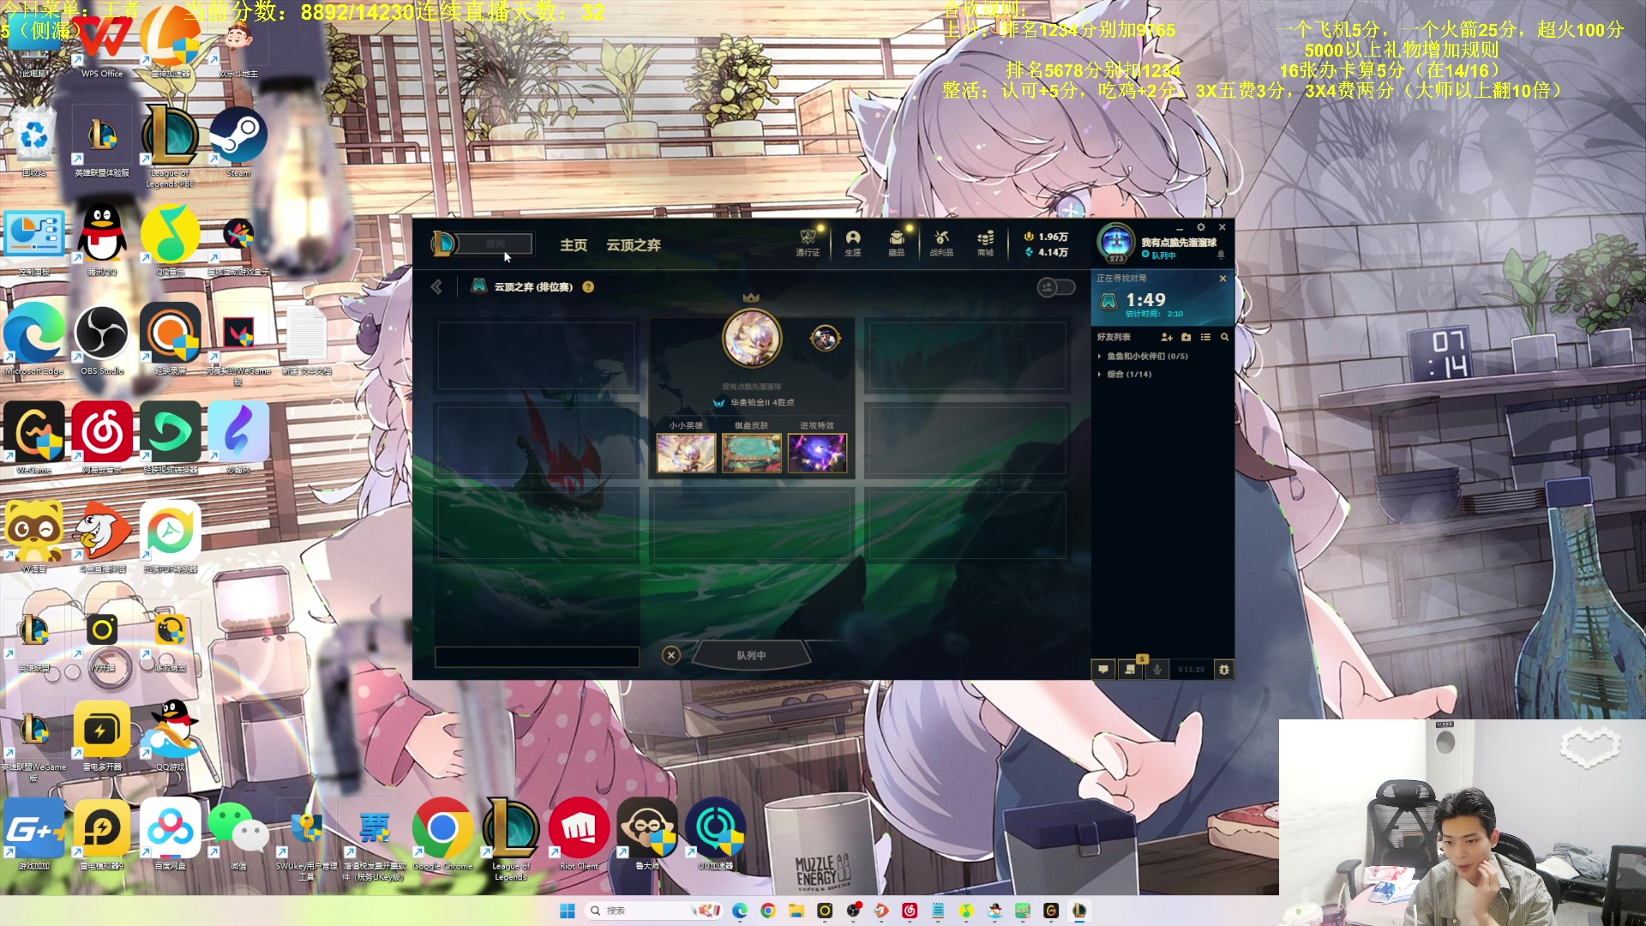The image size is (1646, 926).
Task: Go back with the double-chevron arrow
Action: pyautogui.click(x=436, y=286)
